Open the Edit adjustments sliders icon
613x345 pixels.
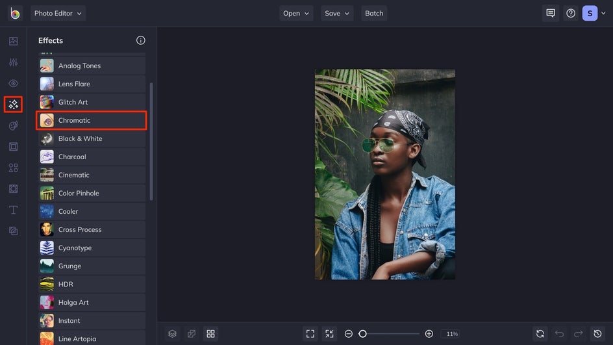point(13,62)
